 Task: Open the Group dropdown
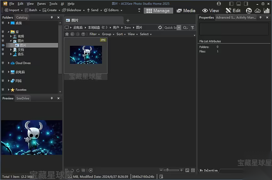(108, 34)
